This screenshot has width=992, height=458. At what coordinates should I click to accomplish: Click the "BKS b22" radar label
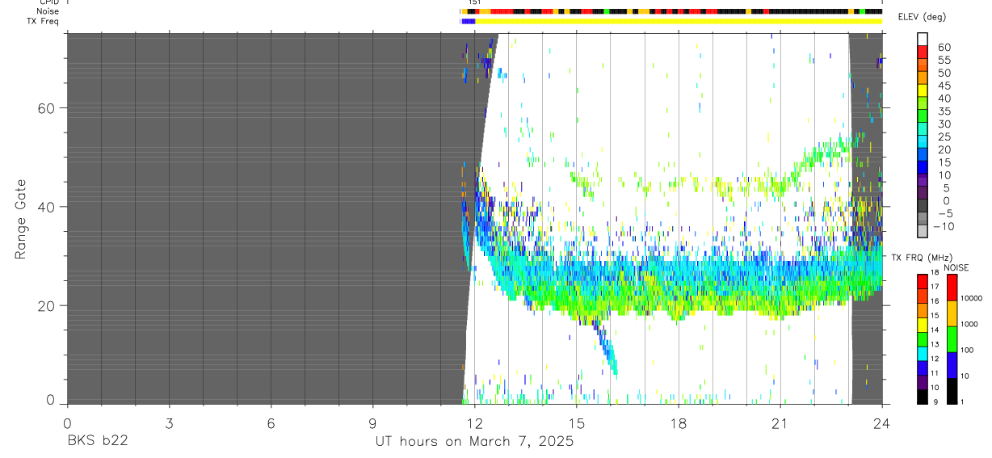tap(98, 441)
